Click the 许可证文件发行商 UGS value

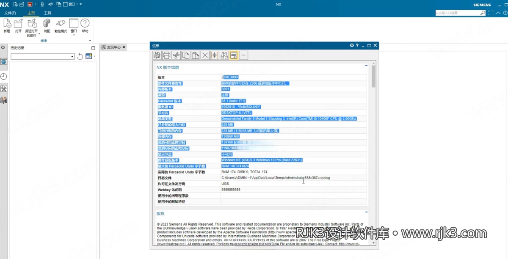click(x=225, y=184)
